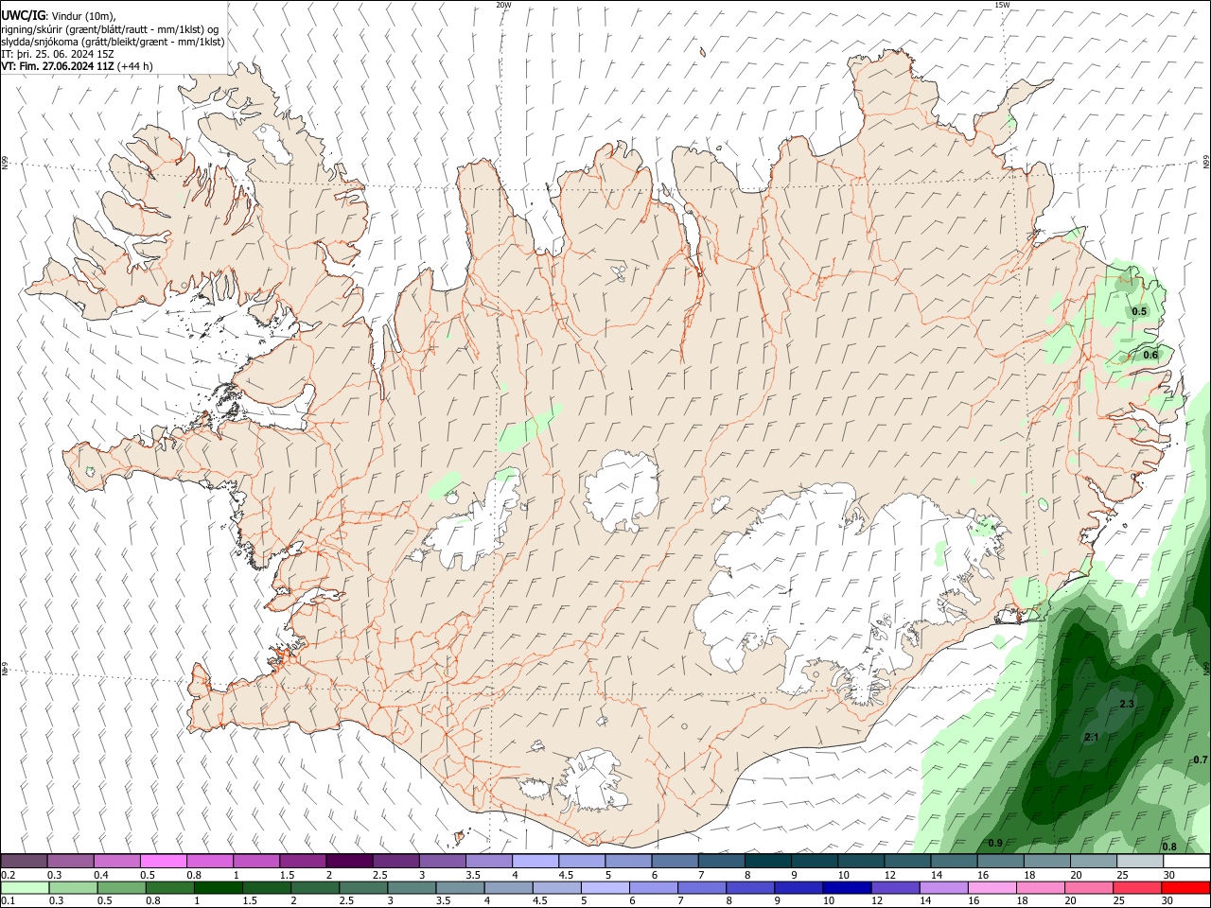Click the '1.5' label under the lower legend
The width and height of the screenshot is (1211, 908).
251,901
